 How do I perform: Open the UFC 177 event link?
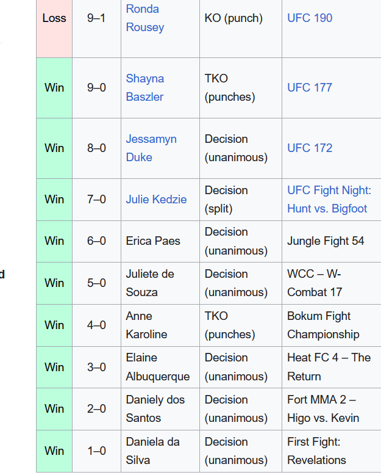[x=310, y=87]
